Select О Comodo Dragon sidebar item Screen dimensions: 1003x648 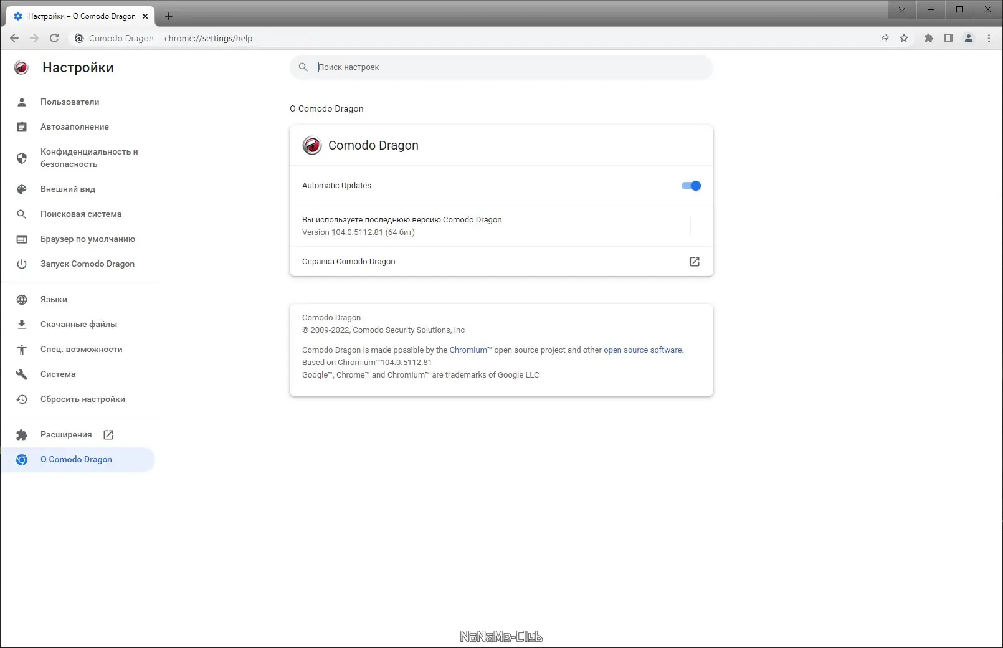click(x=78, y=459)
